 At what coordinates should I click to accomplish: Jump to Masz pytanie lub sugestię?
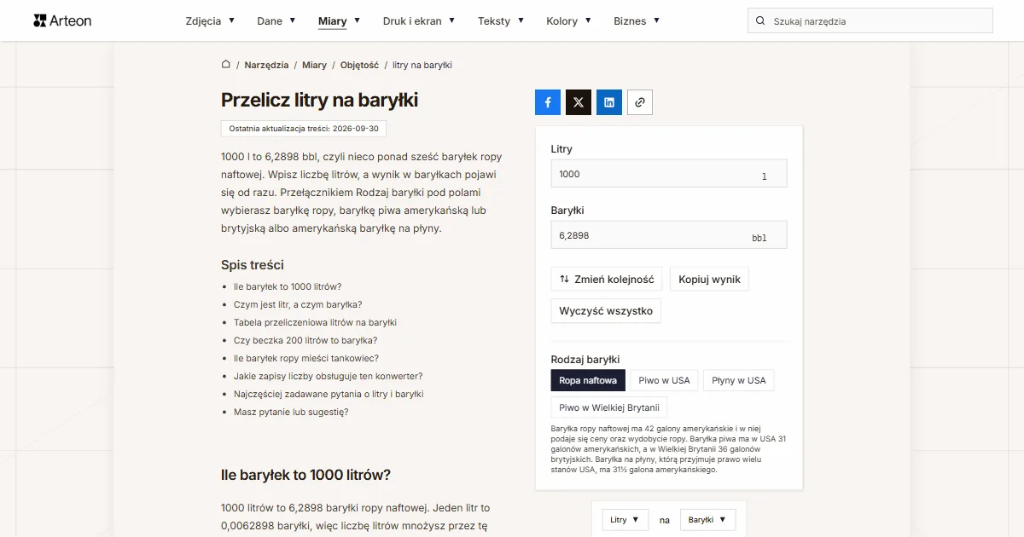click(291, 412)
